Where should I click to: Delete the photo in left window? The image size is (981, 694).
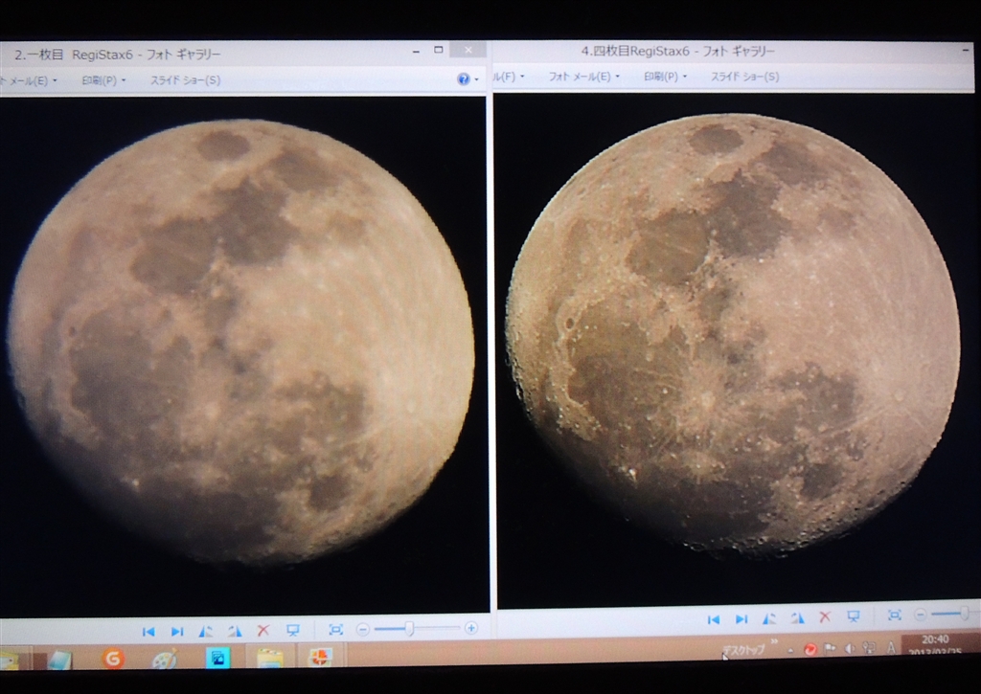click(x=263, y=631)
